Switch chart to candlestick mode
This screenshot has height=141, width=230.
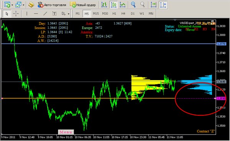pos(113,5)
